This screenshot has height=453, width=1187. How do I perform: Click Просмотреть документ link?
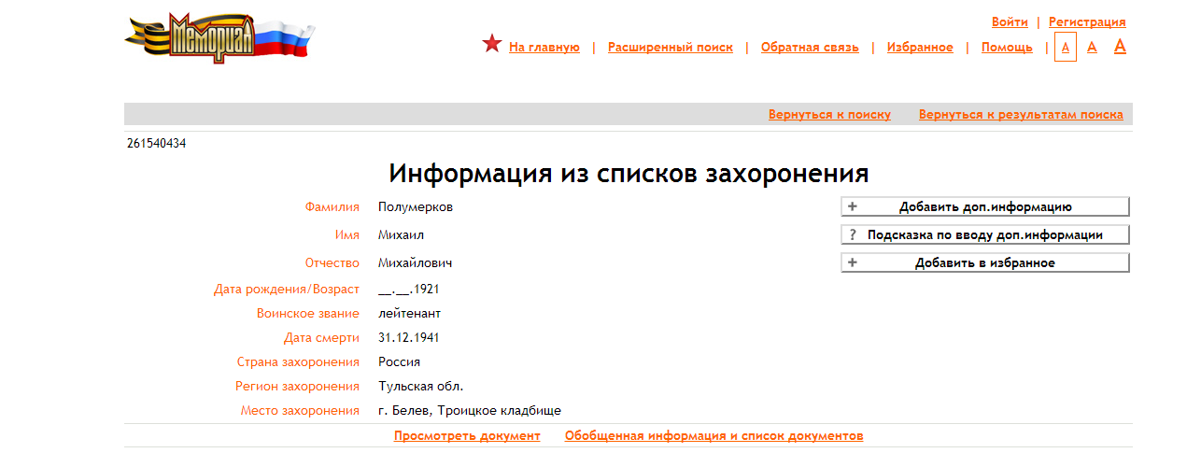(x=467, y=436)
